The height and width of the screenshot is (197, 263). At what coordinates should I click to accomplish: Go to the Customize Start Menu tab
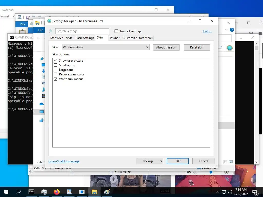tap(138, 38)
